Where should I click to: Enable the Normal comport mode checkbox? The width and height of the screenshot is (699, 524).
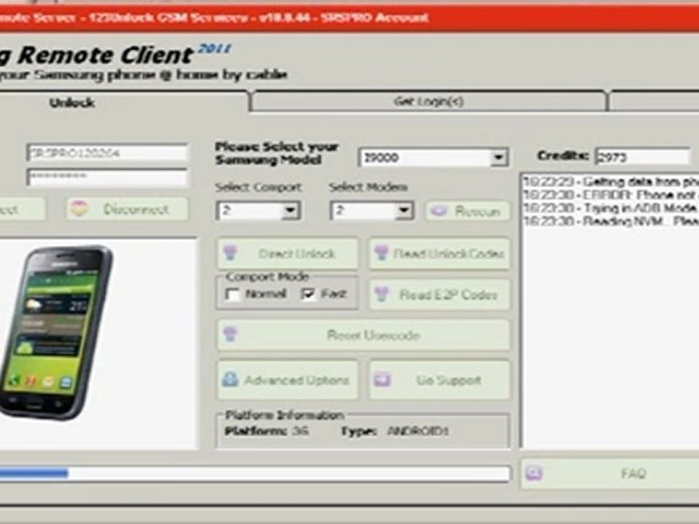tap(234, 295)
